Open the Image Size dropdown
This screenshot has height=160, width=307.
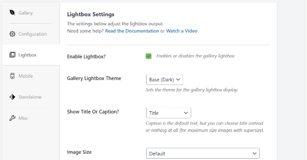202,153
